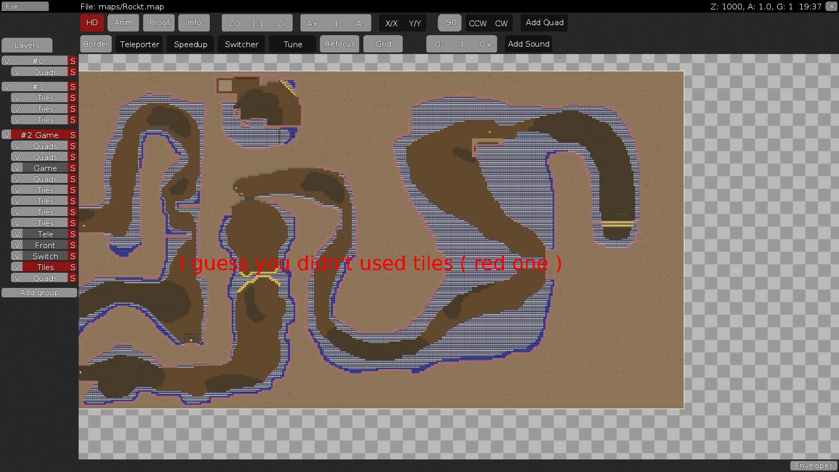839x472 pixels.
Task: Select the Game layer in #2 Game
Action: 45,168
